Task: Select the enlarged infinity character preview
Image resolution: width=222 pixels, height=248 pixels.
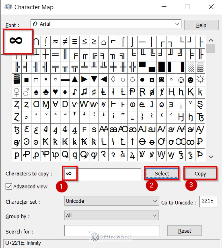Action: [18, 41]
